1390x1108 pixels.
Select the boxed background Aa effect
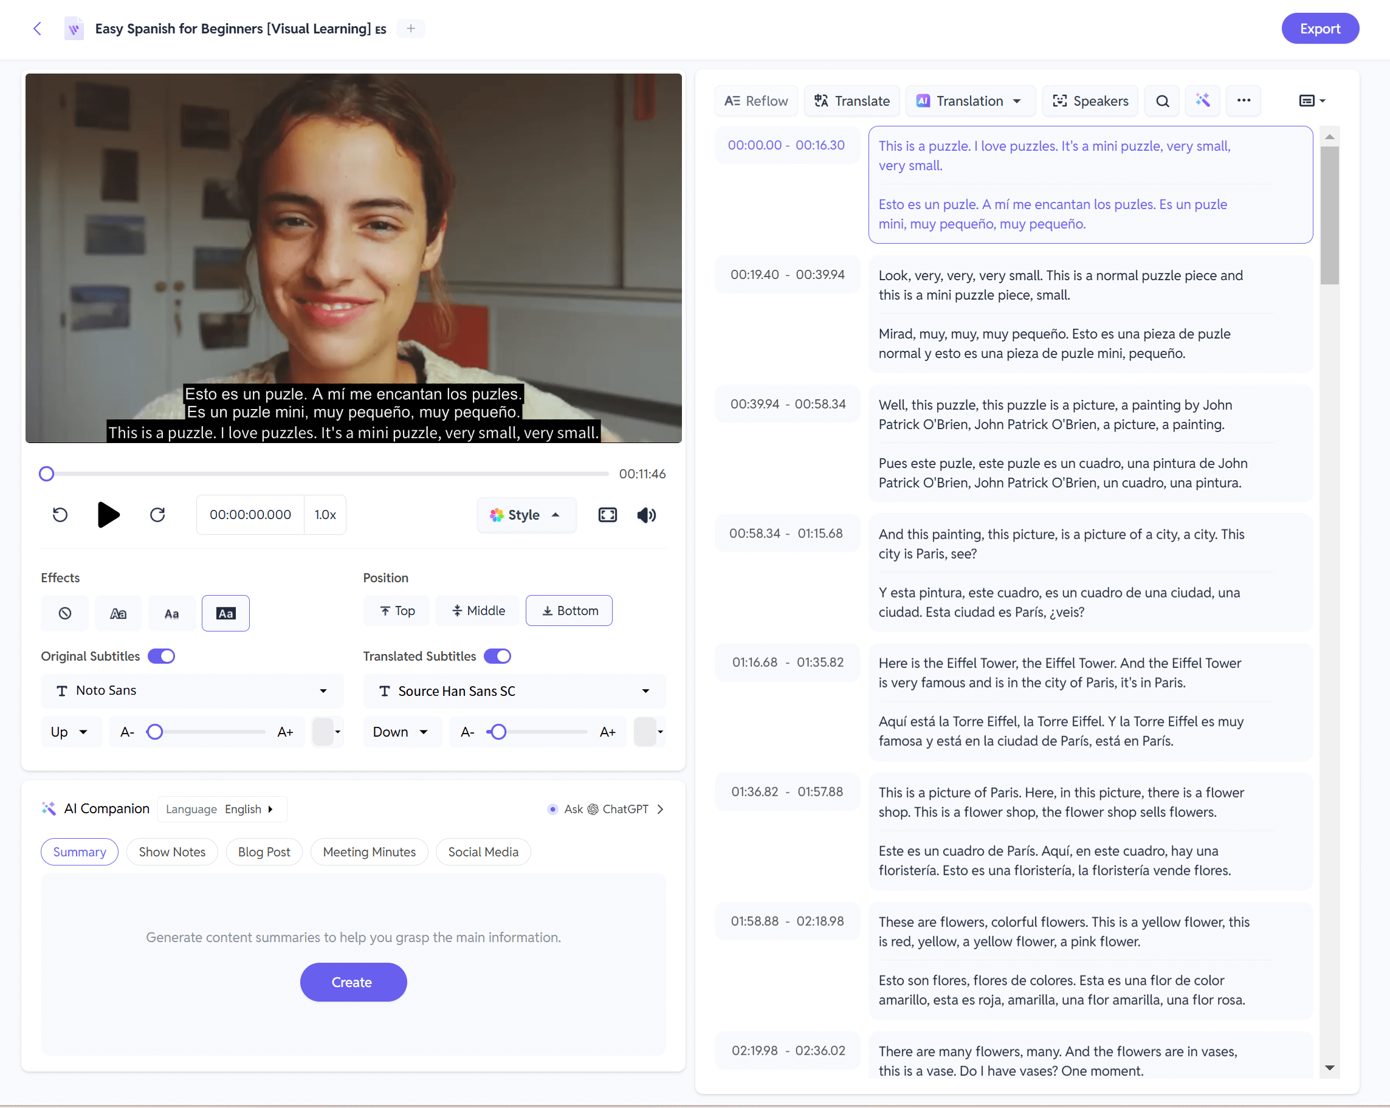pos(225,613)
